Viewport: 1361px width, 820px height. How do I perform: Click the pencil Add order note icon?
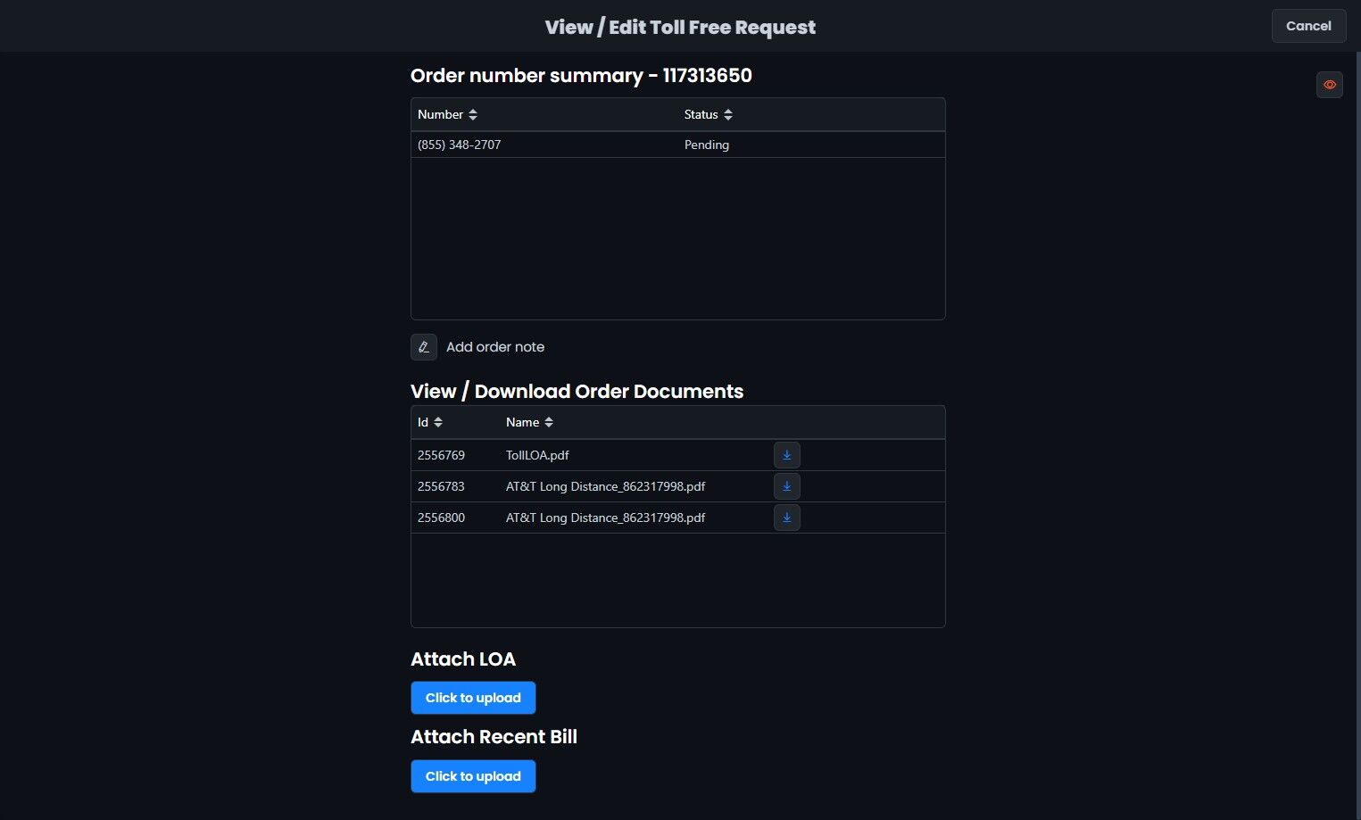point(424,347)
